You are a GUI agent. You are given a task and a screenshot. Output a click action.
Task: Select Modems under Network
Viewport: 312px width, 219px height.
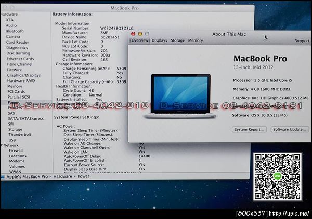pos(17,161)
